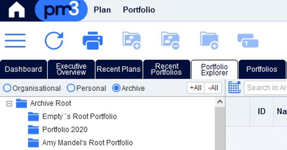Click the add-plan-to-portfolio folder icon

131,41
